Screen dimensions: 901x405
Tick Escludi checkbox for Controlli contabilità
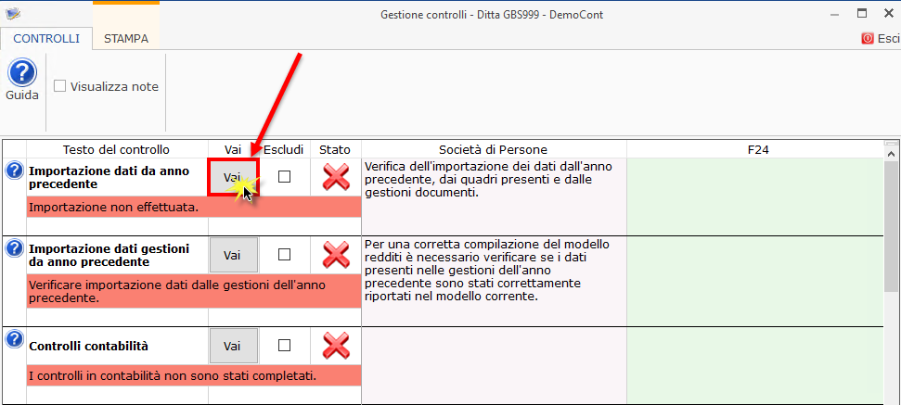coord(284,346)
